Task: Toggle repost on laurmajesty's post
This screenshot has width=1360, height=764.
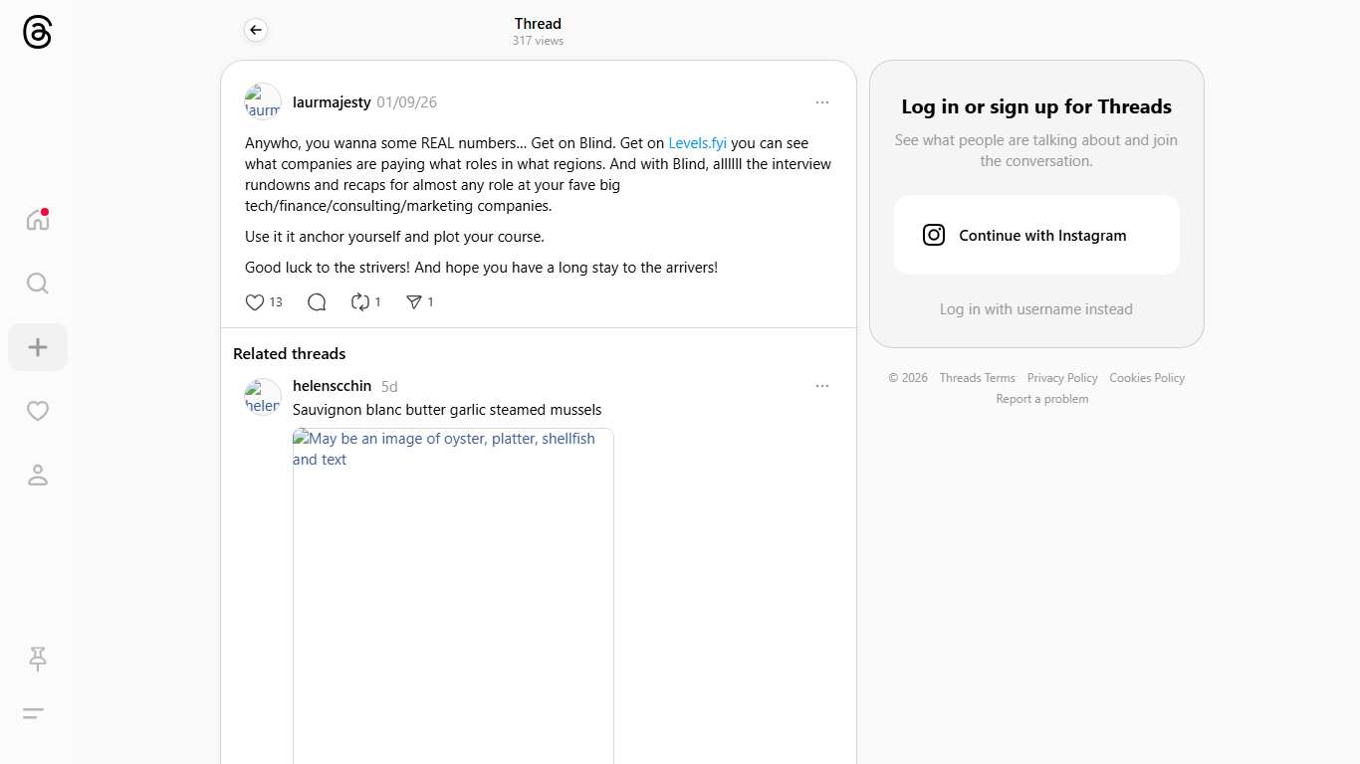Action: click(360, 302)
